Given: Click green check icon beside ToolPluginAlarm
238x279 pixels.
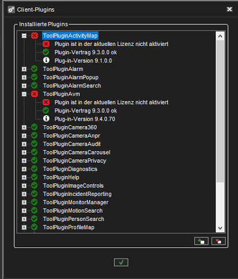Looking at the screenshot, I should coord(34,69).
